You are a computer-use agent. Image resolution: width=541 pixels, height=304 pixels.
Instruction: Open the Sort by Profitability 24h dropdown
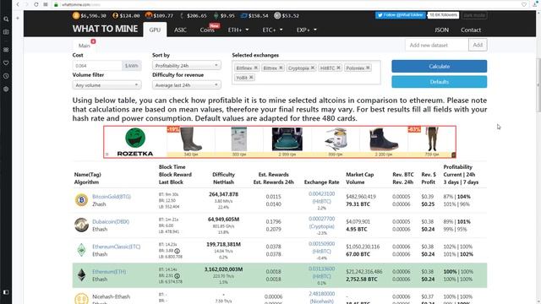[x=186, y=66]
